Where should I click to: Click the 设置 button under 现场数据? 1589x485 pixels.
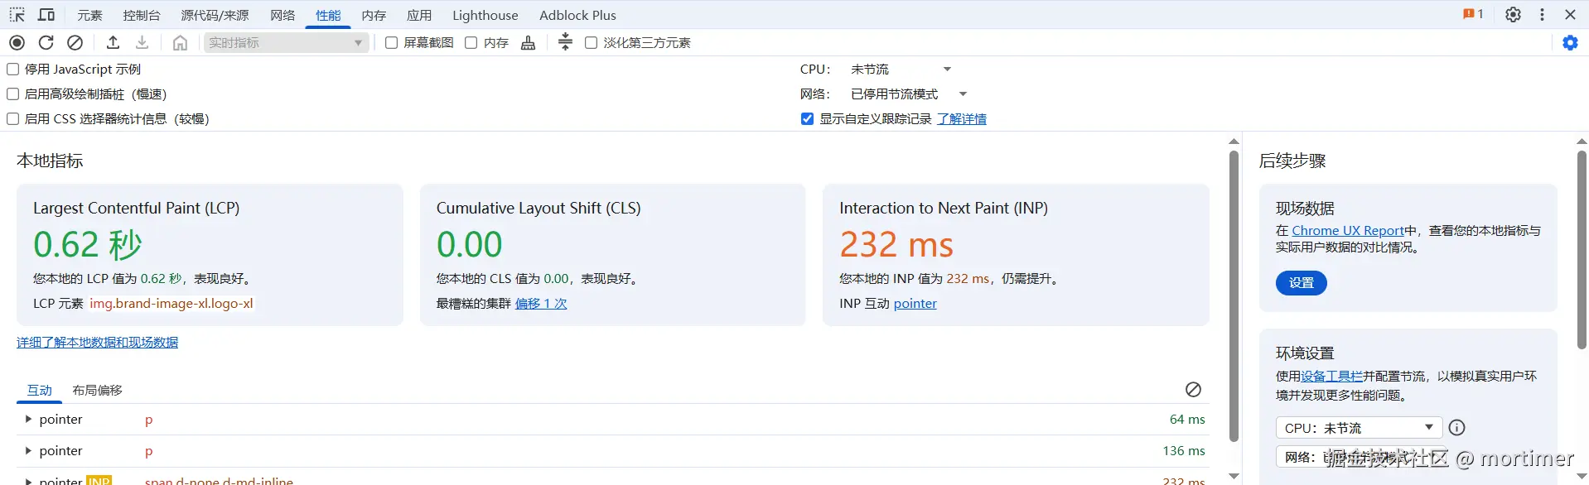(x=1301, y=283)
